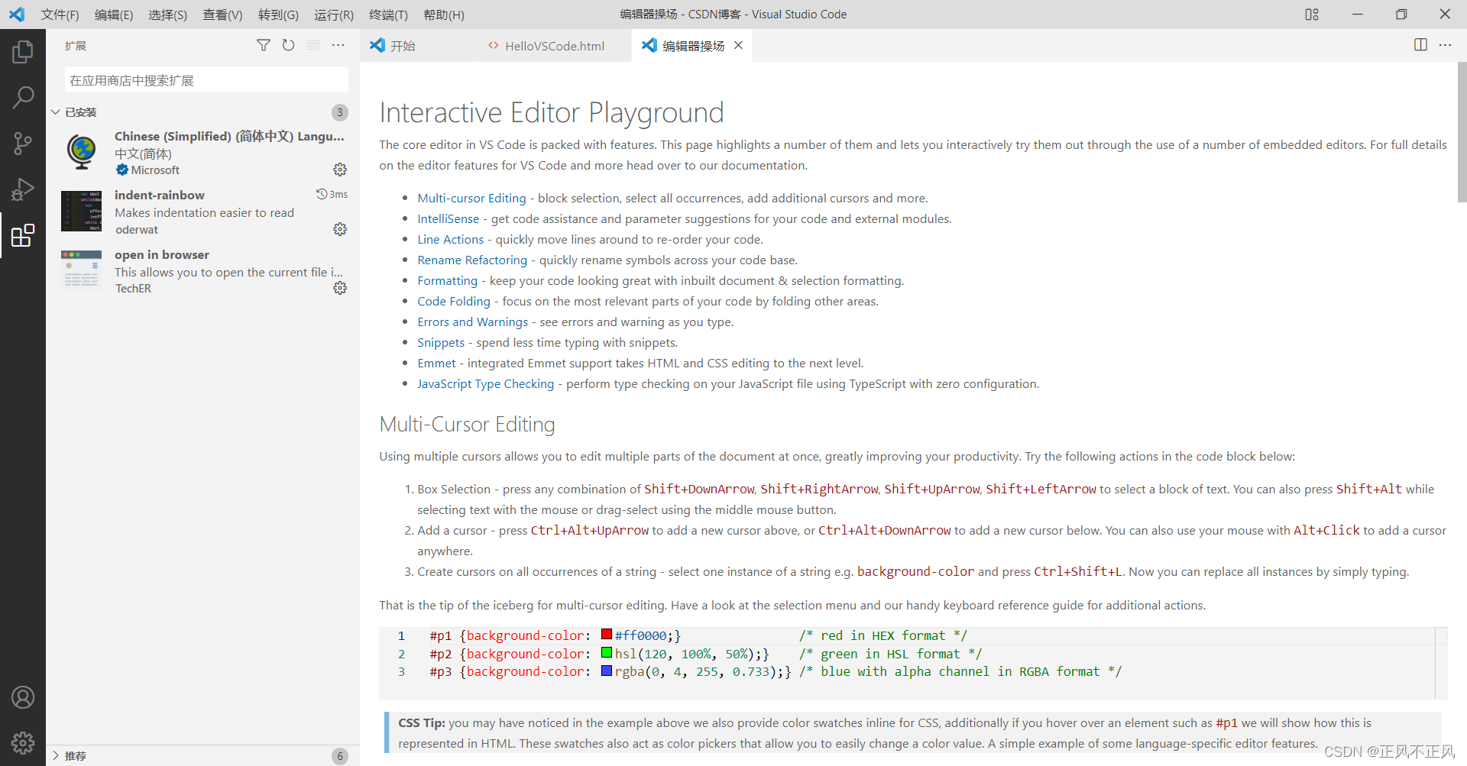The height and width of the screenshot is (766, 1467).
Task: Open the 运行(R) menu
Action: [334, 15]
